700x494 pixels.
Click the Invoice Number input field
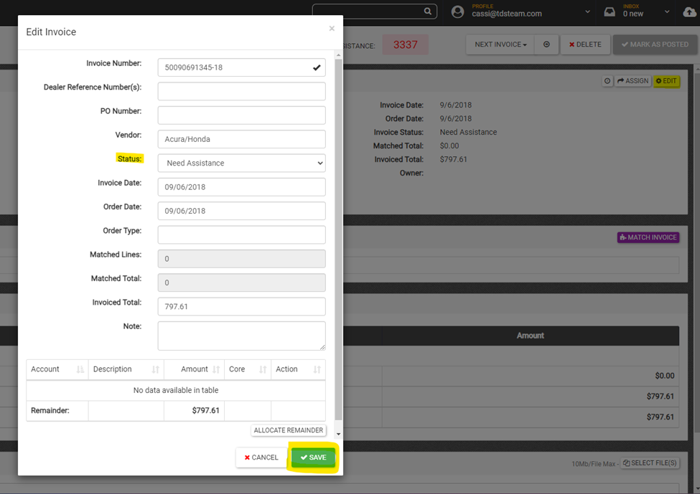coord(241,68)
